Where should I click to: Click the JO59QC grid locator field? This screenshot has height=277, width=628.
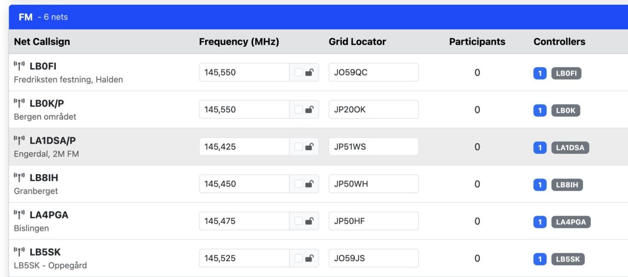[x=374, y=73]
